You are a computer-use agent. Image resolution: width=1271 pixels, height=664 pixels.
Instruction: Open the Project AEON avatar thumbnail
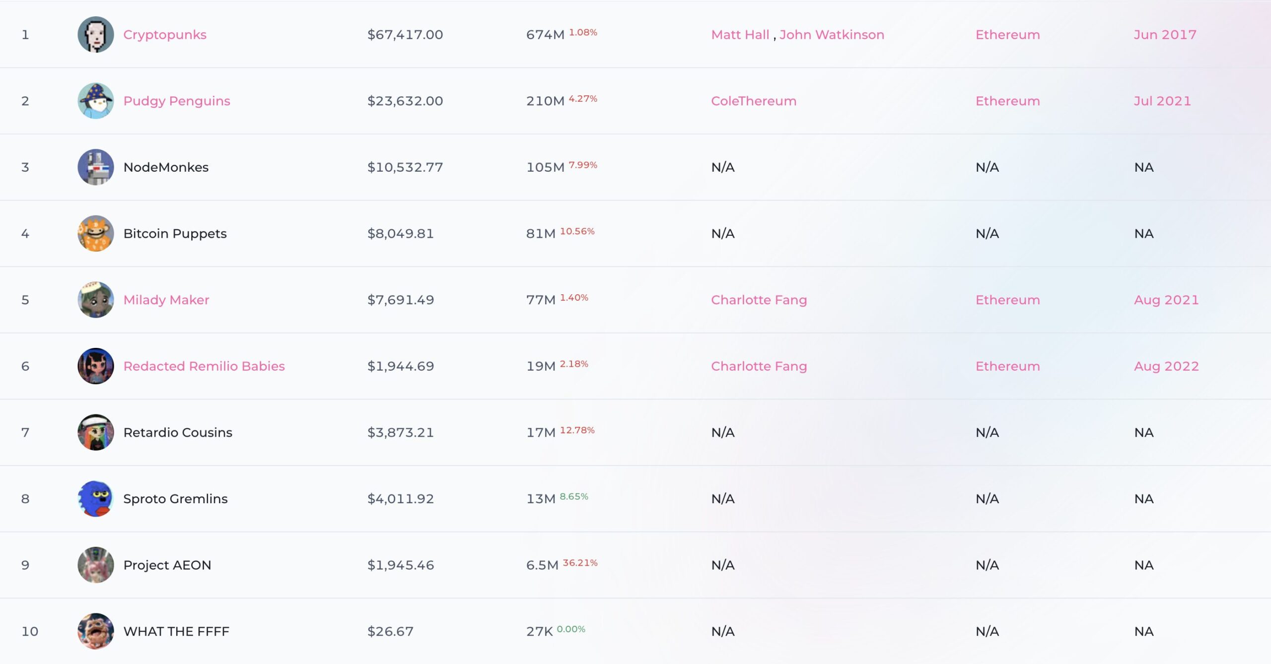pos(96,565)
